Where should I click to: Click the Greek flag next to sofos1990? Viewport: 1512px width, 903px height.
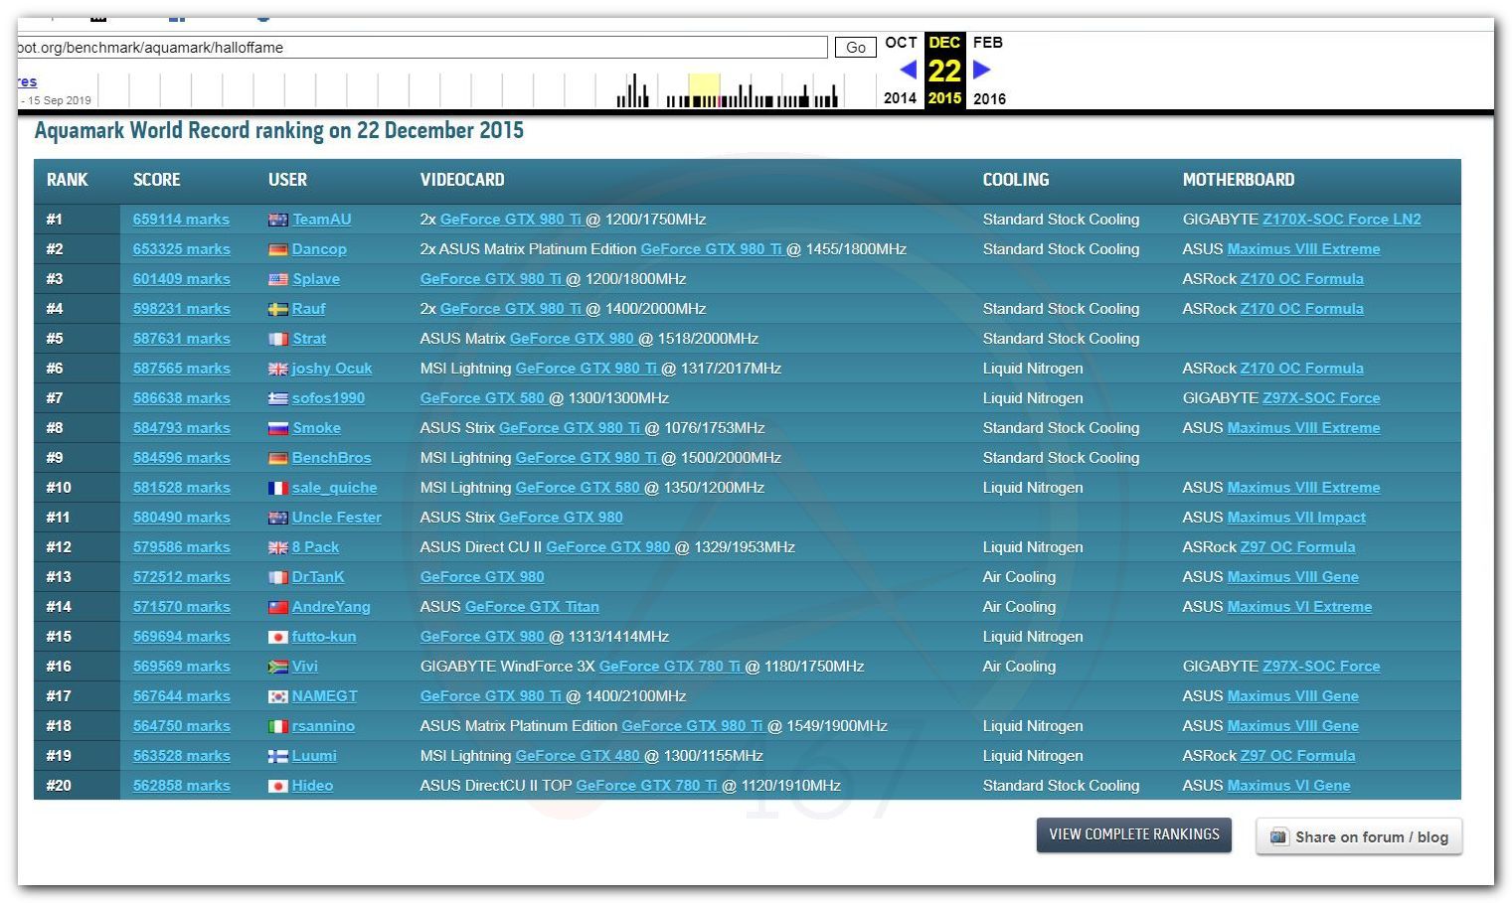coord(278,398)
